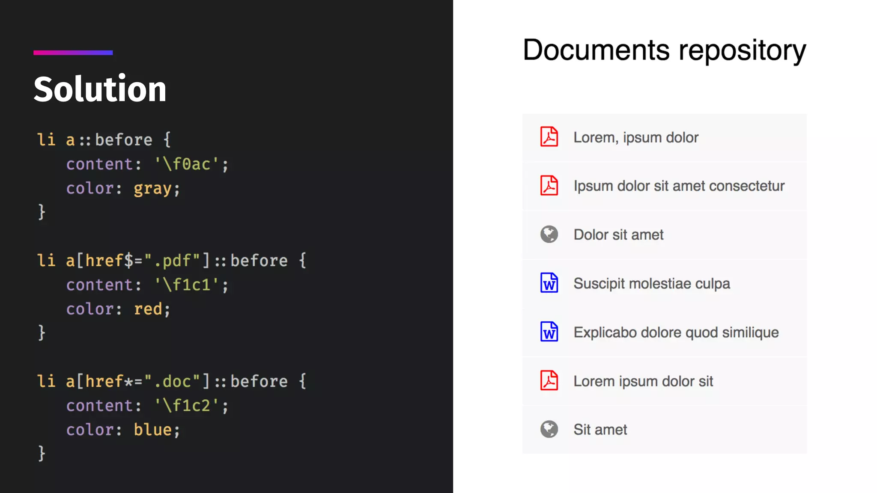This screenshot has width=877, height=493.
Task: Open the Lorem ipsum dolor sit link
Action: [643, 381]
